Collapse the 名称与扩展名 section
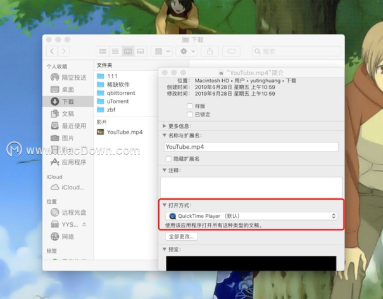Screen dimensions: 383x299 pos(165,135)
